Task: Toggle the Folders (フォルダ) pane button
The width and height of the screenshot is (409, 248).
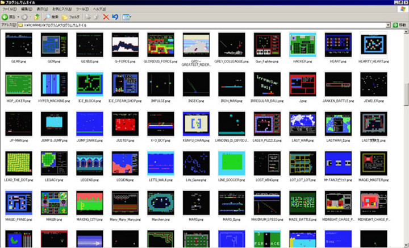Action: (70, 17)
